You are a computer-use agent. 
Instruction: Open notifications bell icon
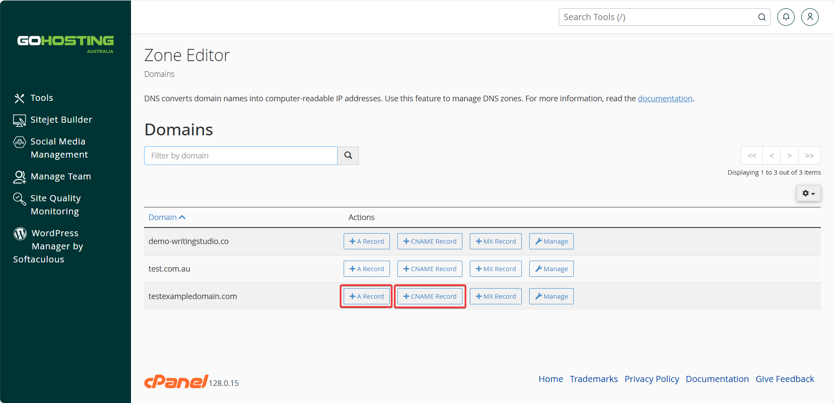click(786, 17)
